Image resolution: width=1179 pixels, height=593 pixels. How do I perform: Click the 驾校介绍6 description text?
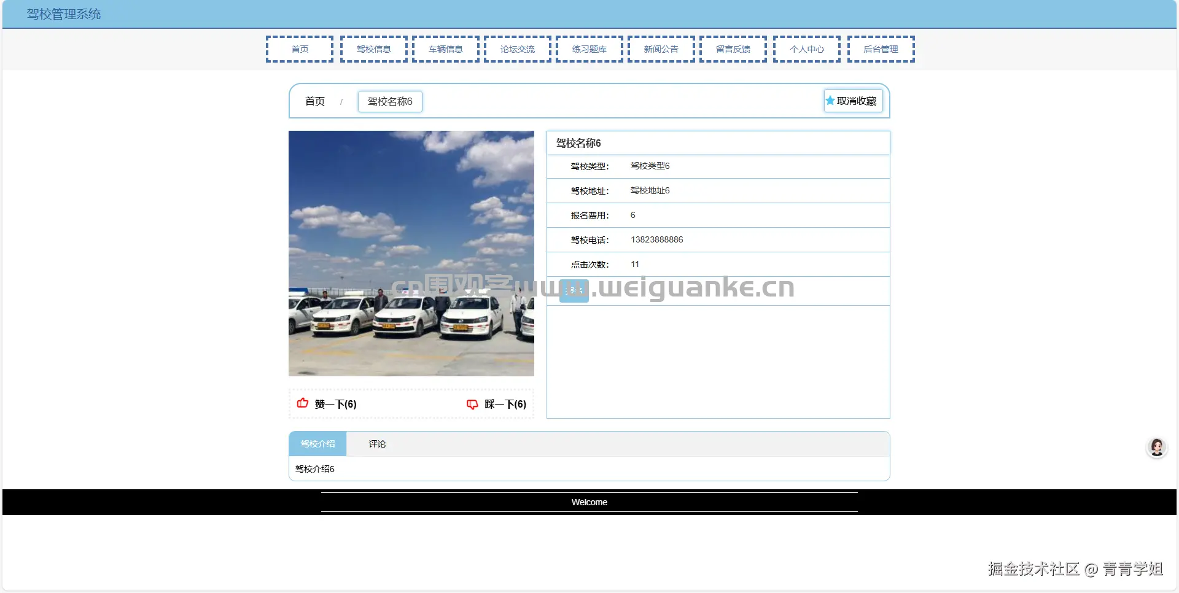point(315,469)
